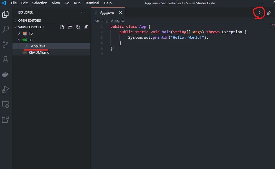Open the Source Control view
The width and height of the screenshot is (275, 169).
pos(6,44)
